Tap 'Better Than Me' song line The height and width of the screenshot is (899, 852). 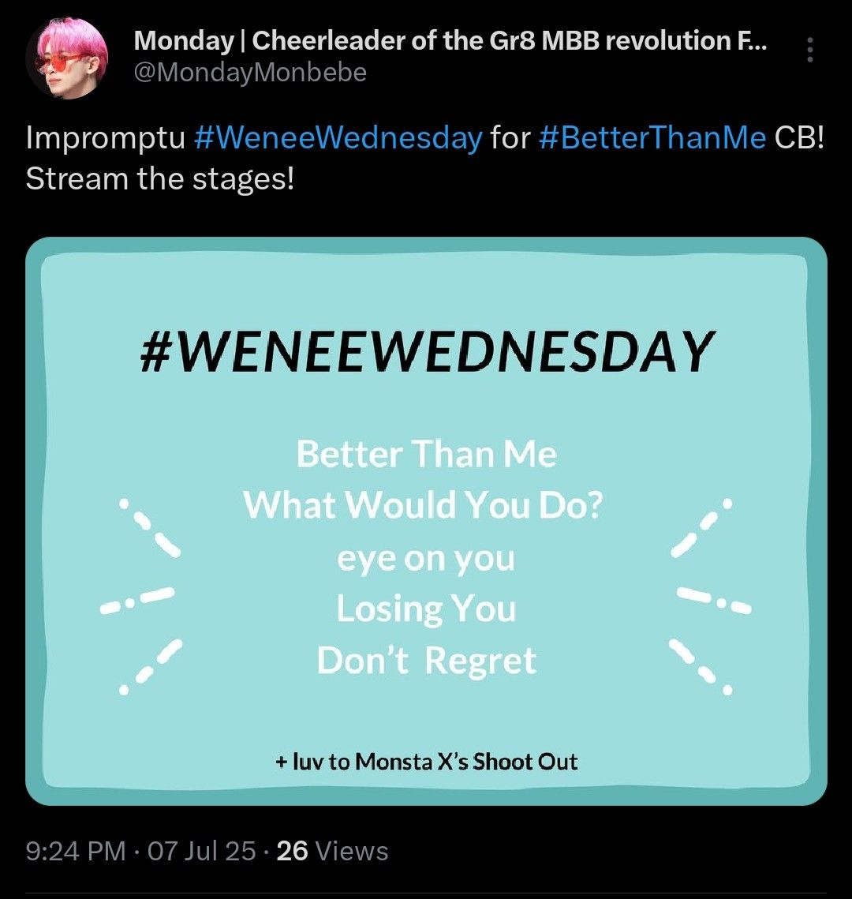[426, 454]
